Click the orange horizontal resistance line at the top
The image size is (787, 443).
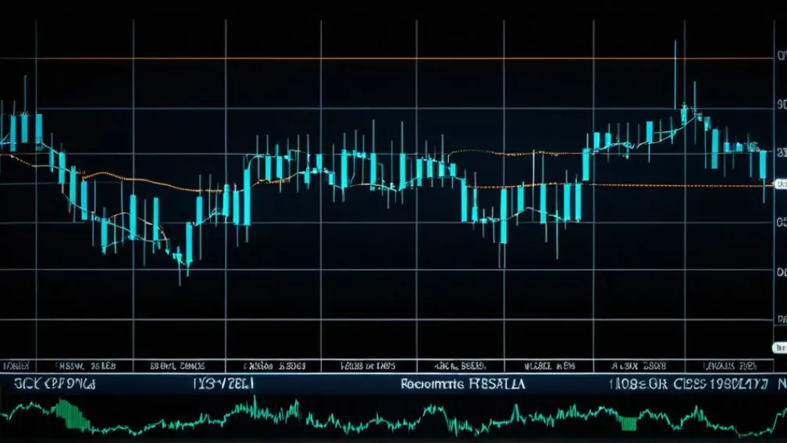pyautogui.click(x=390, y=59)
